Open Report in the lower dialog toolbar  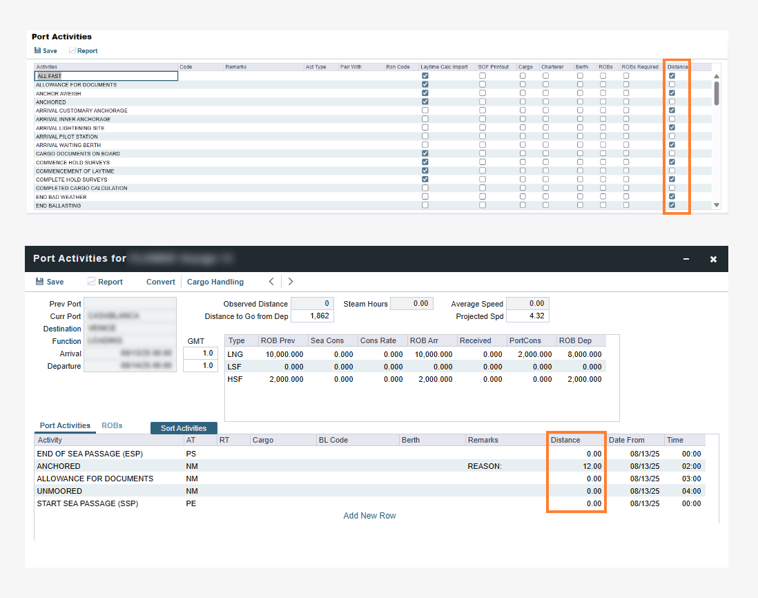(105, 282)
